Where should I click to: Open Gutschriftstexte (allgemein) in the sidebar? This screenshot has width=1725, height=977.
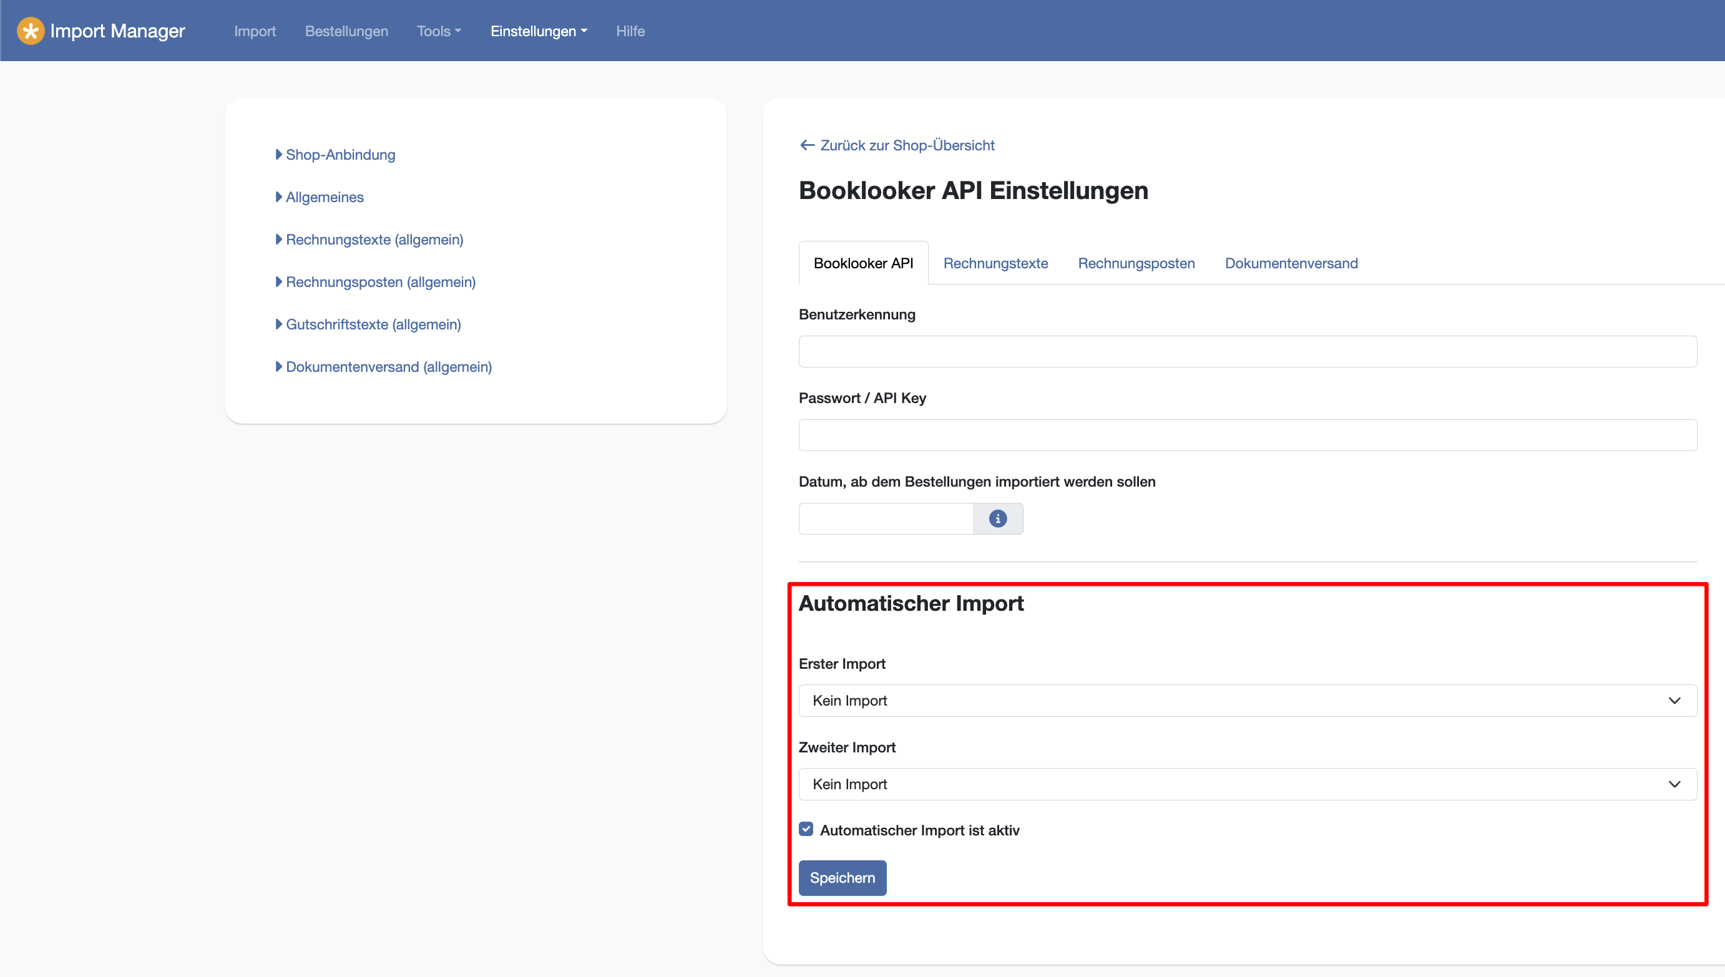coord(373,324)
